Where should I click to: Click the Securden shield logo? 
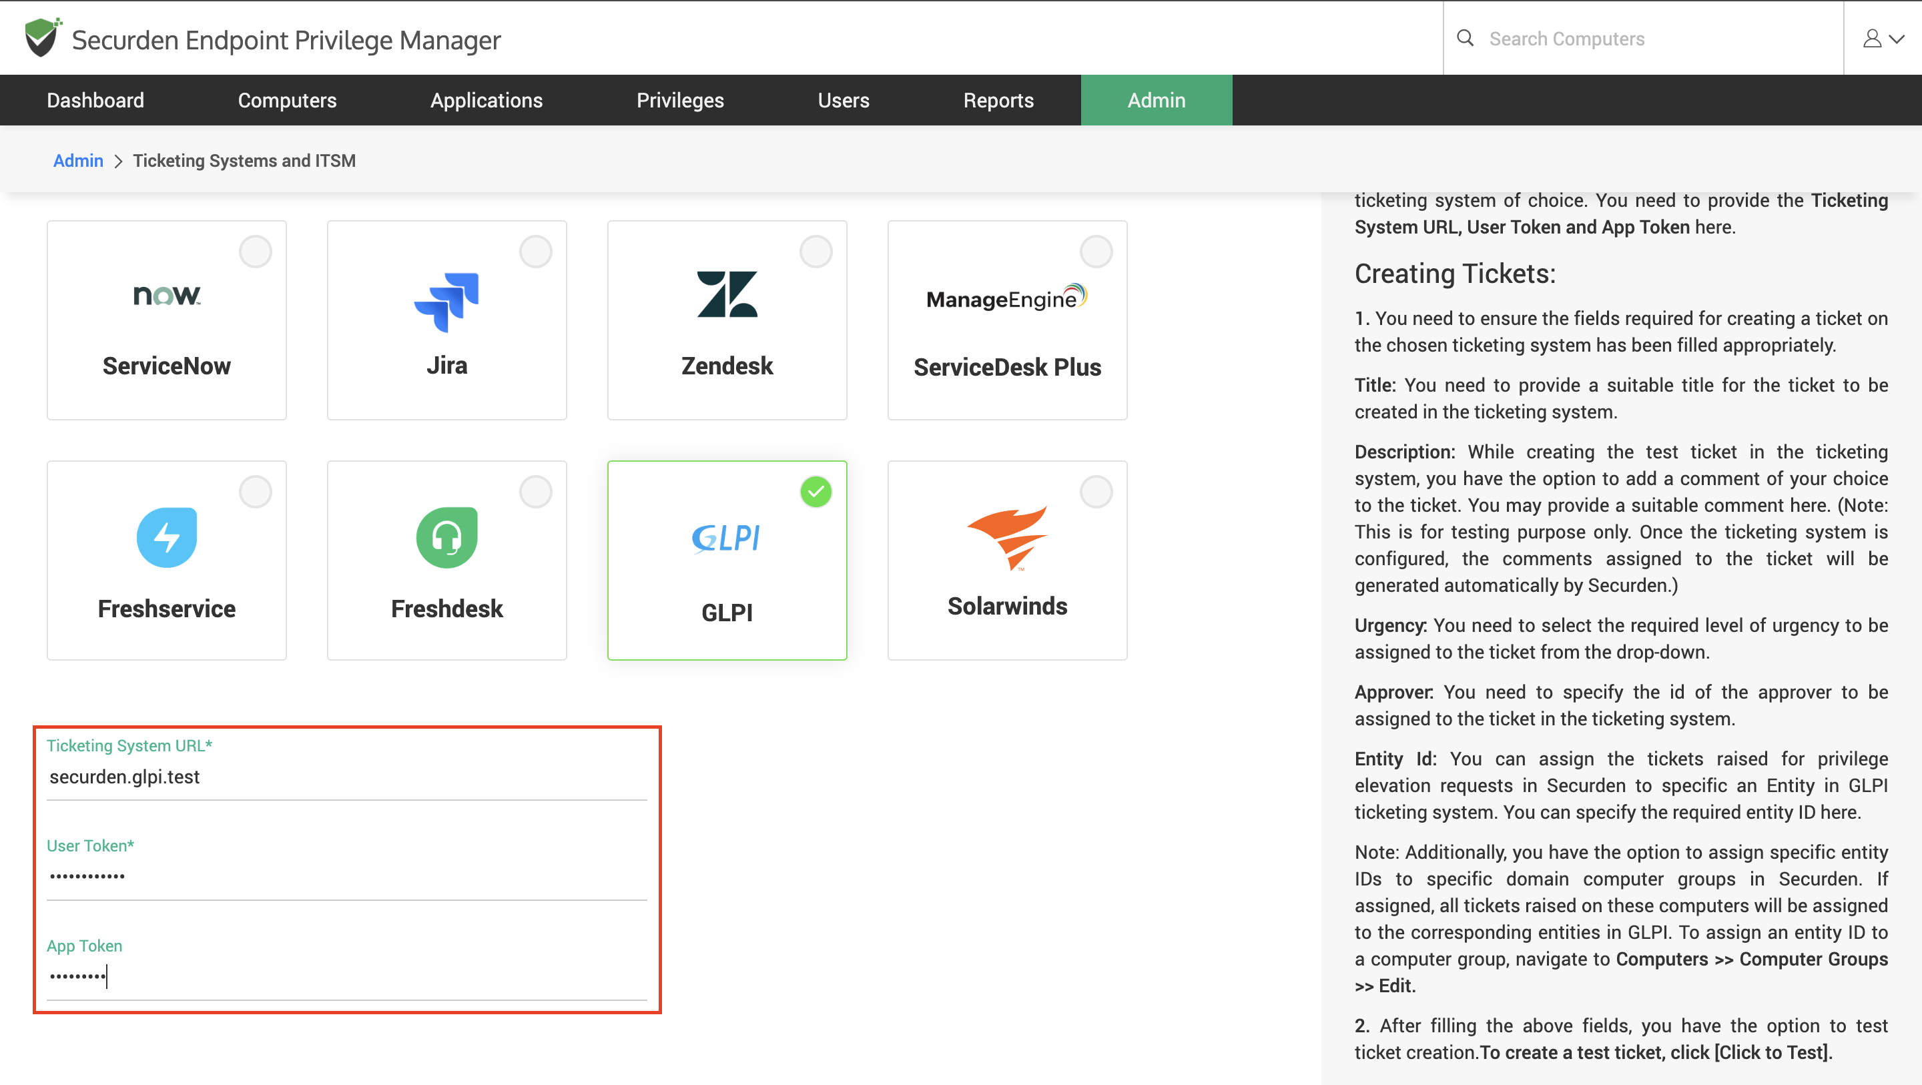(42, 38)
